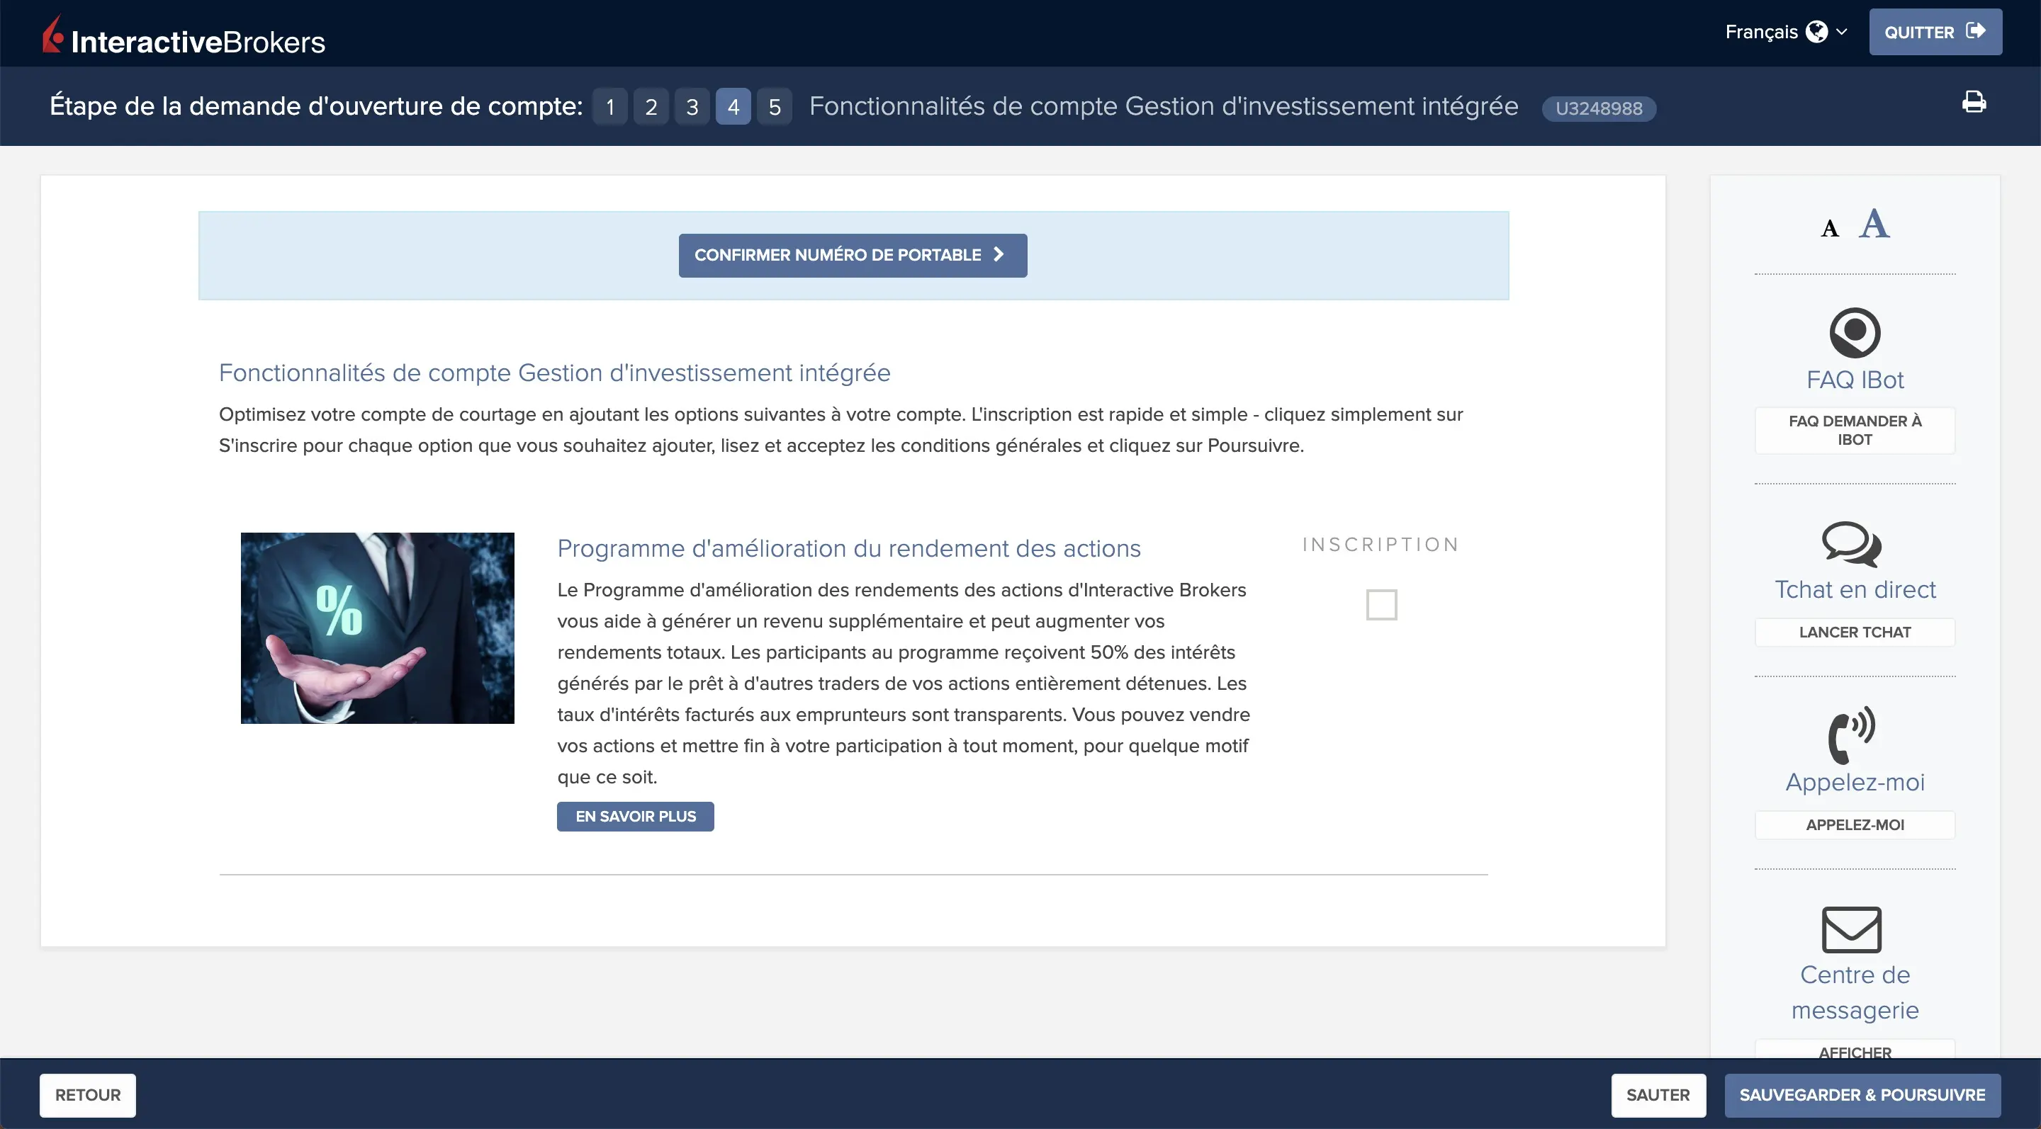The width and height of the screenshot is (2041, 1129).
Task: Select application step 4
Action: pyautogui.click(x=733, y=106)
